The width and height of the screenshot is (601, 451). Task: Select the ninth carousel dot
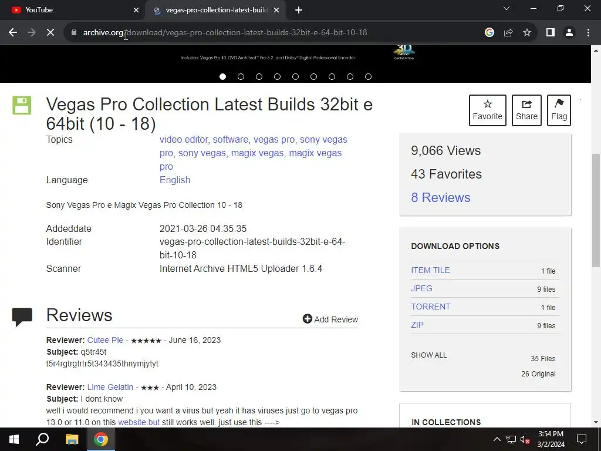click(x=369, y=77)
